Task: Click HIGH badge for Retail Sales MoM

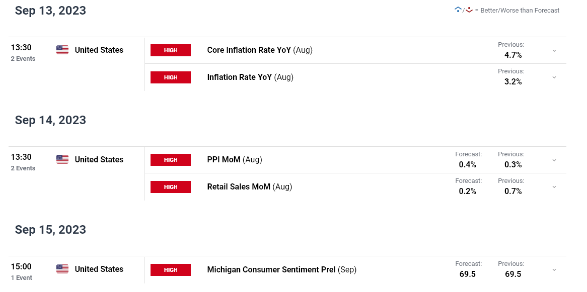Action: coord(171,187)
